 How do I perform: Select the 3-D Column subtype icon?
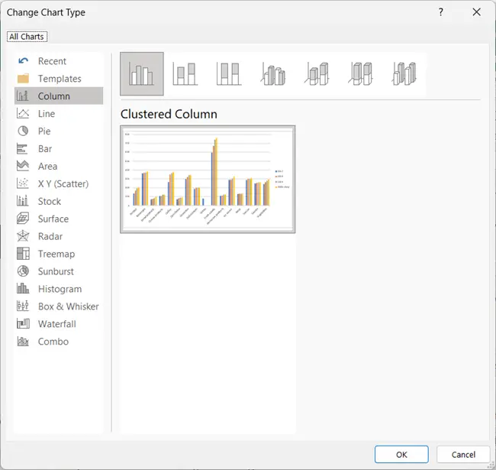404,74
